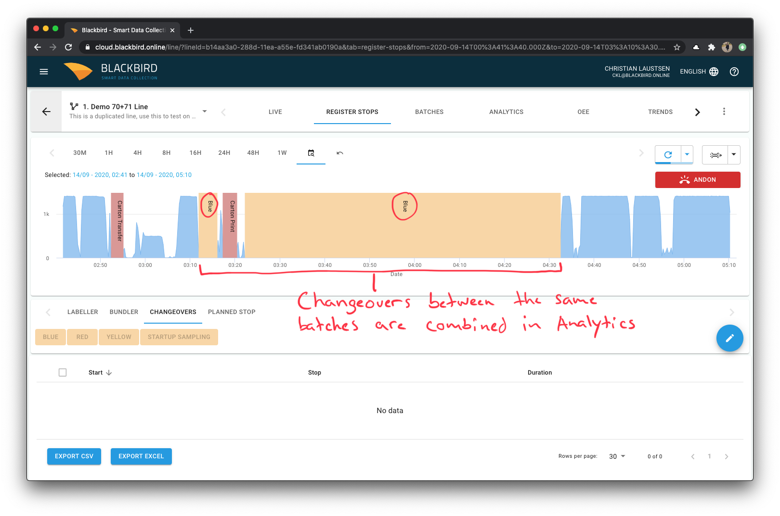Open the PLANNED STOP category tab
The height and width of the screenshot is (516, 780).
click(x=232, y=312)
